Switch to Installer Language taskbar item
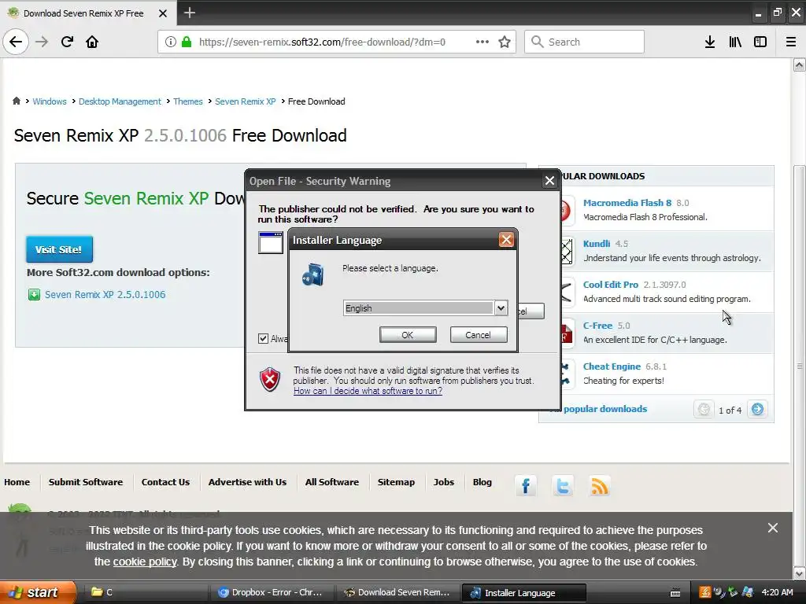Screen dimensions: 806x604 click(x=523, y=592)
